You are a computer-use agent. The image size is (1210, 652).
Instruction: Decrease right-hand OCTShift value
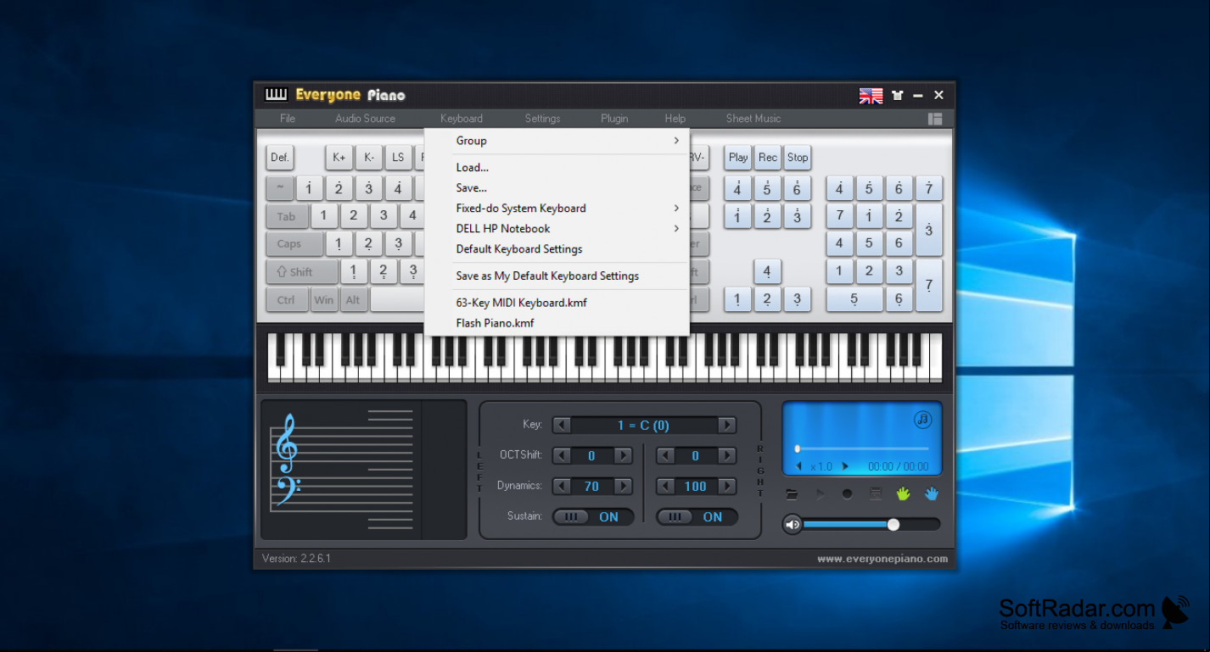tap(665, 456)
